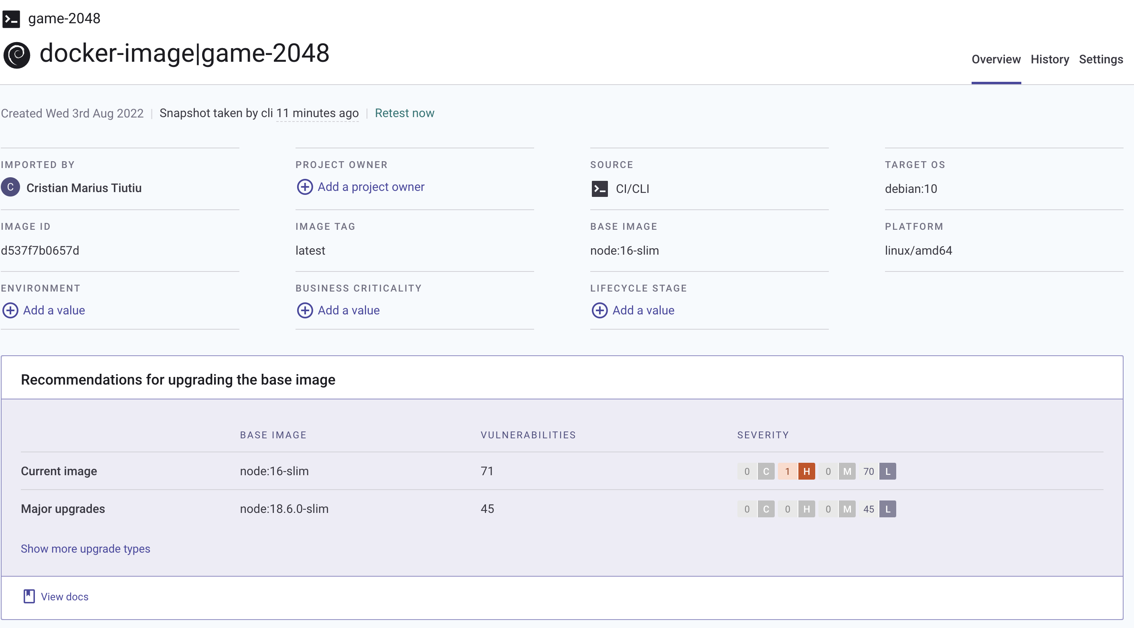Expand Show more upgrade types
1134x628 pixels.
coord(85,549)
